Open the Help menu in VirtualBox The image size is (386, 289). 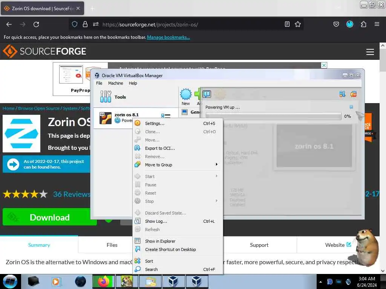click(x=133, y=83)
